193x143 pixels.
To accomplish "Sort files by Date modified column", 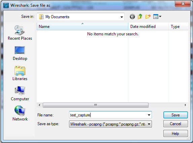I will pos(148,27).
